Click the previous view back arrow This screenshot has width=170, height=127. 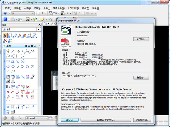[5, 118]
